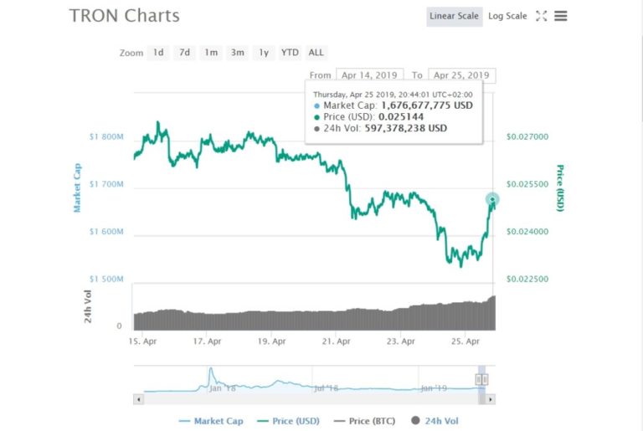Enter fullscreen chart view
The width and height of the screenshot is (643, 431).
point(541,16)
